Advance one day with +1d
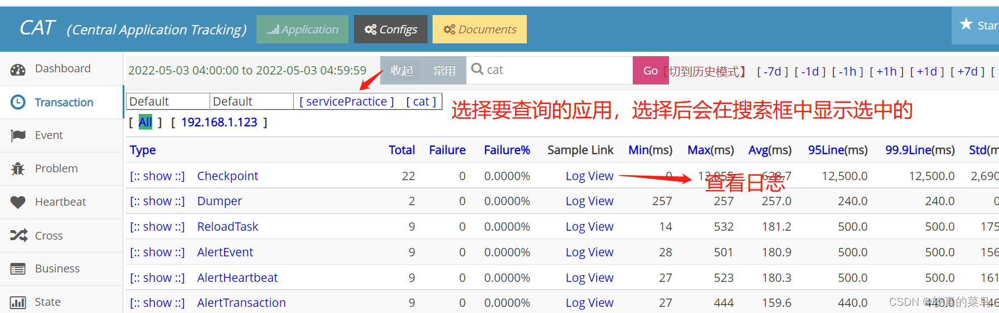Image resolution: width=999 pixels, height=313 pixels. click(x=927, y=72)
